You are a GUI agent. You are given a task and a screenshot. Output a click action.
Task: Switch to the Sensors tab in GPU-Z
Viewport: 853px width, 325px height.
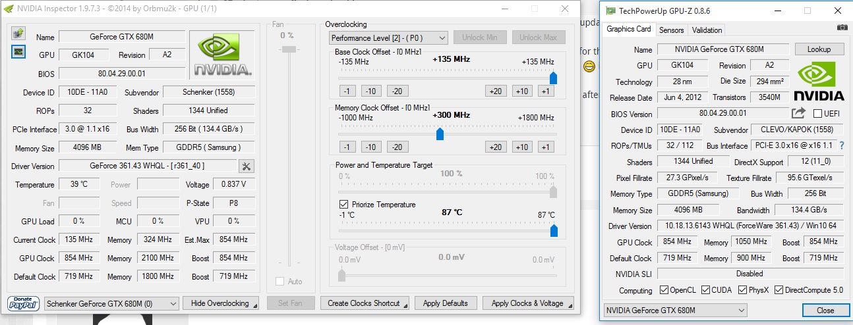[671, 30]
